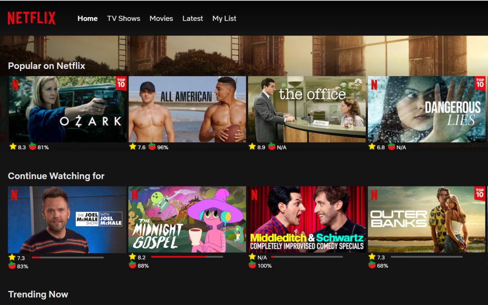Go to My List
This screenshot has width=488, height=305.
pyautogui.click(x=224, y=18)
